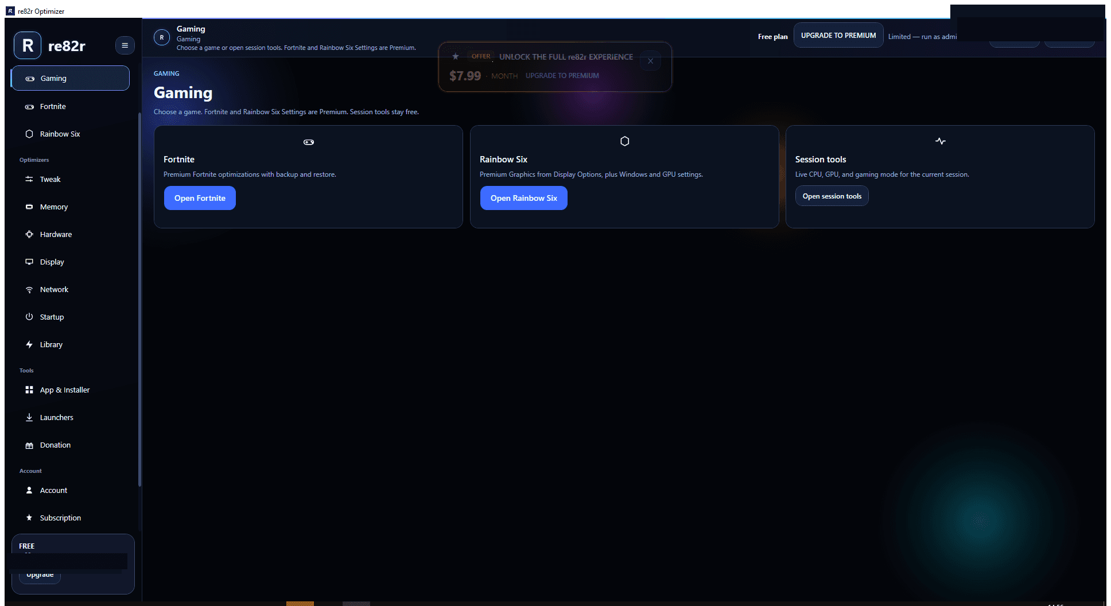Image resolution: width=1111 pixels, height=606 pixels.
Task: Click the Launchers download icon
Action: (29, 417)
